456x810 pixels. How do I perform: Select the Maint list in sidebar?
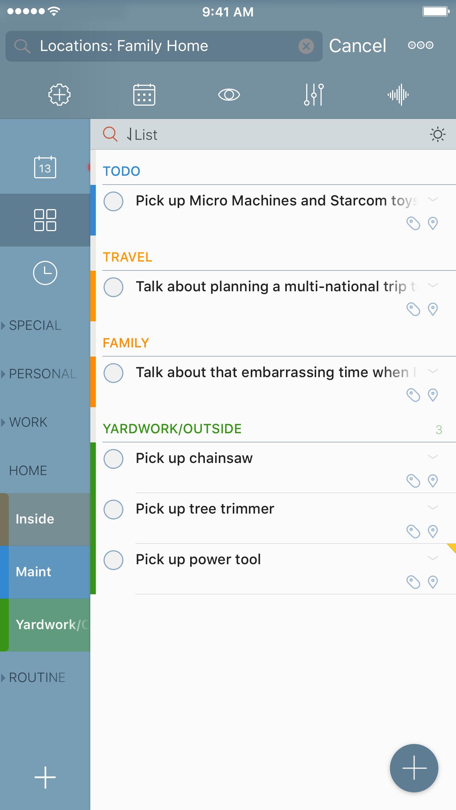coord(45,572)
